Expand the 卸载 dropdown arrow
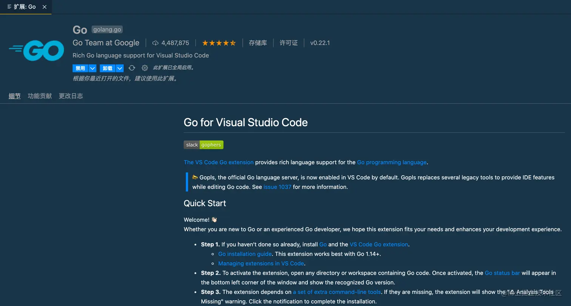This screenshot has height=306, width=571. pos(120,68)
